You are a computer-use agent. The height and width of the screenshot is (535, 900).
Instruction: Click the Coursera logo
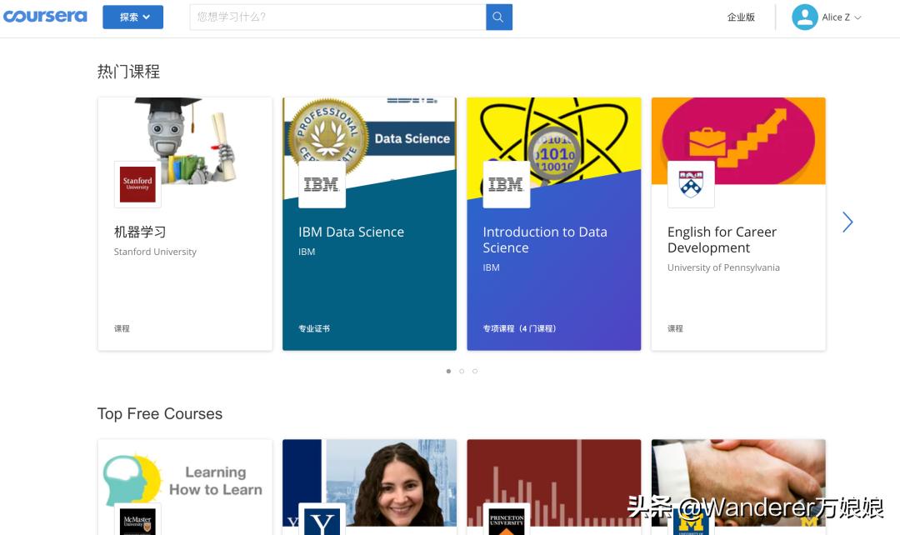[x=45, y=17]
